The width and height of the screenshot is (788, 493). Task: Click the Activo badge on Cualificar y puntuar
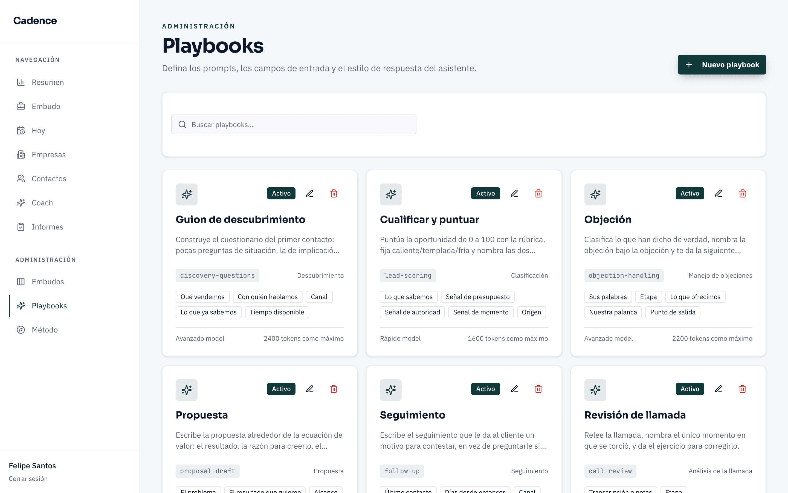pos(485,193)
